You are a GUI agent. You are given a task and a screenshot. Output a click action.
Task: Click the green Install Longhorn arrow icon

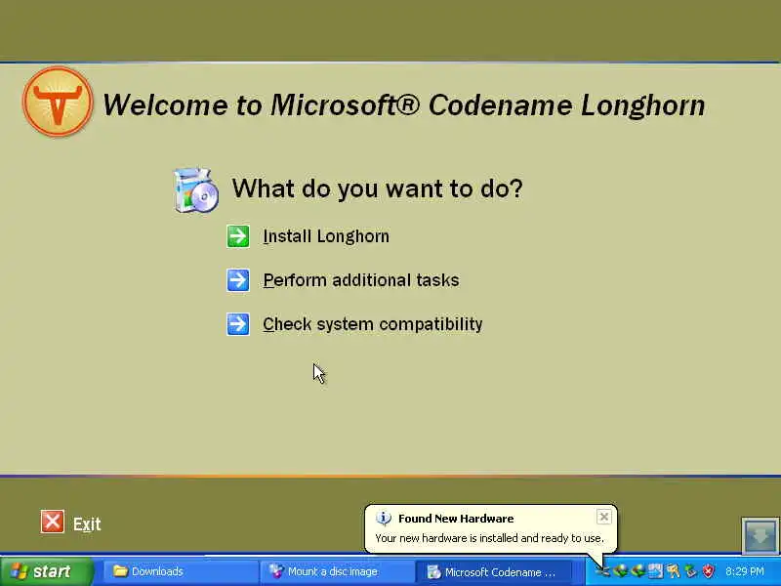pos(238,236)
